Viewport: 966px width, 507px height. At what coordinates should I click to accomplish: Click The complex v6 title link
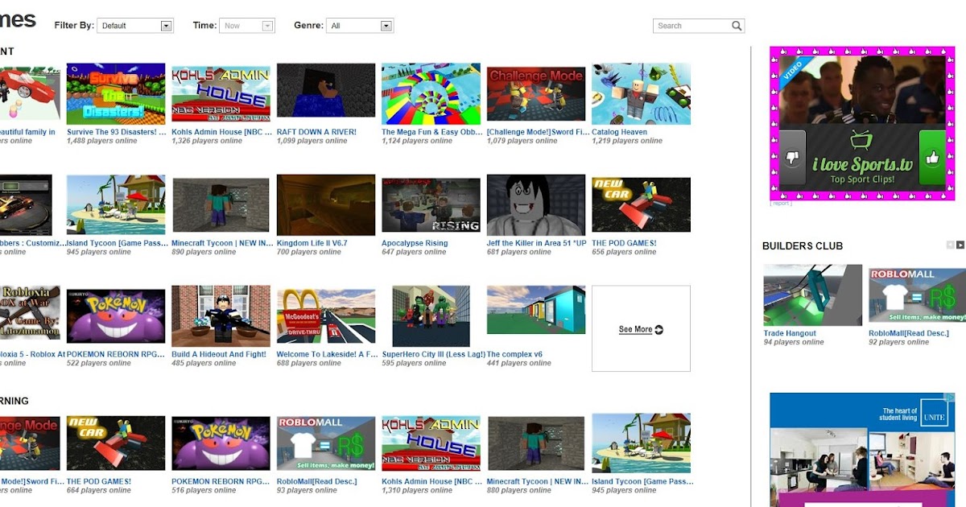click(x=515, y=354)
